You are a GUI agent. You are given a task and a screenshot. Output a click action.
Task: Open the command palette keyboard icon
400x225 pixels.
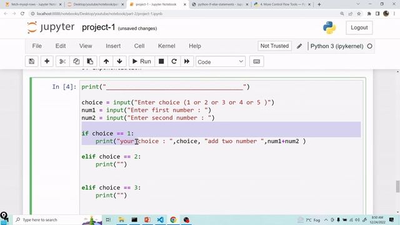(257, 61)
